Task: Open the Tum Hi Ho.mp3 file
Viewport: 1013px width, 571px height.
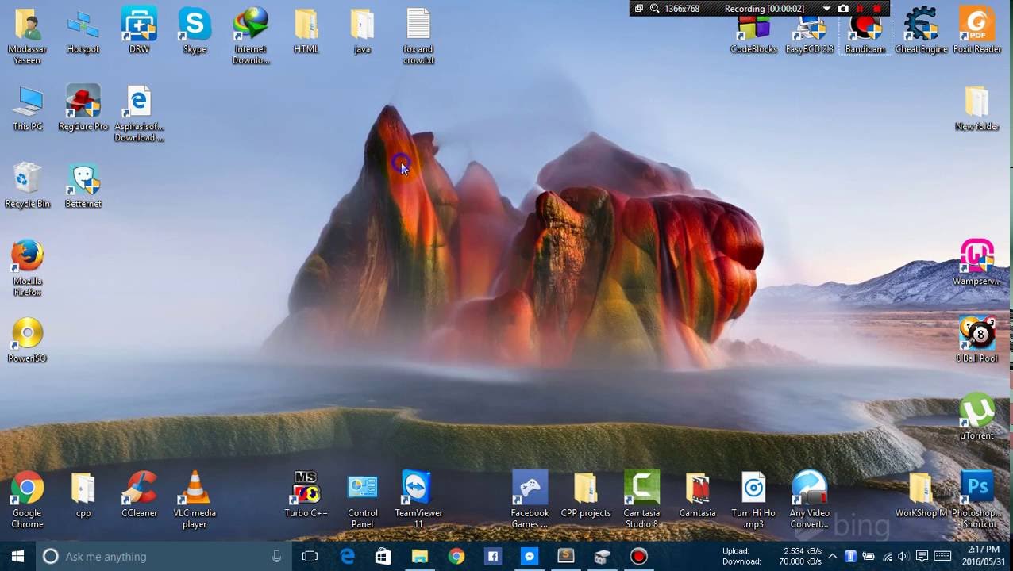Action: pyautogui.click(x=753, y=500)
